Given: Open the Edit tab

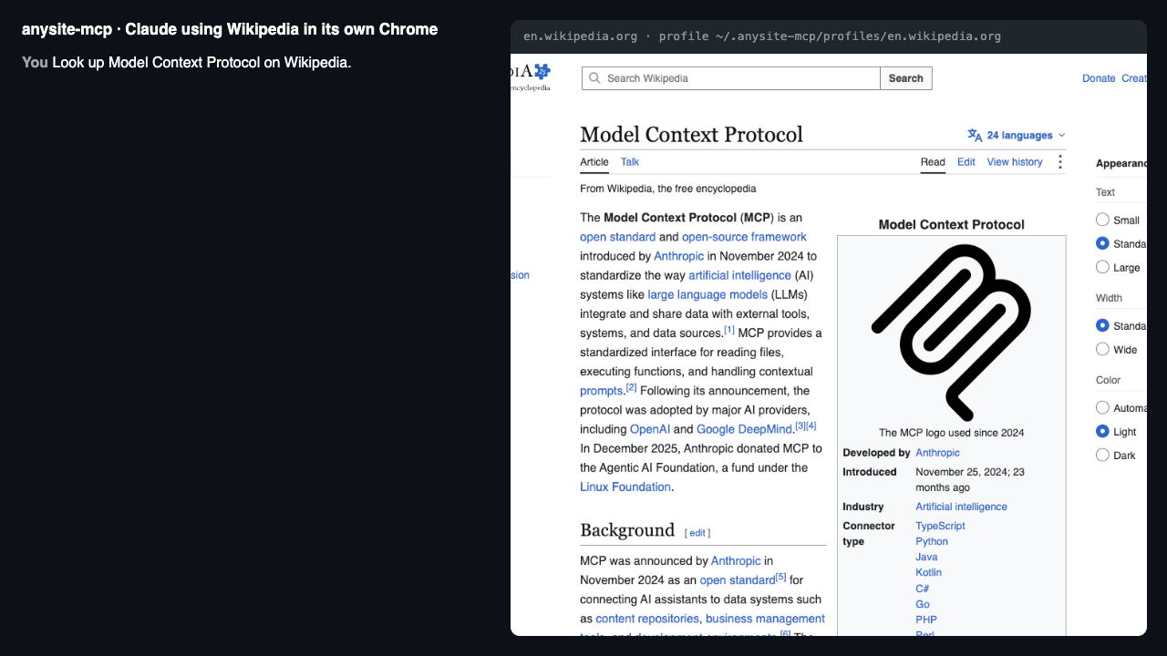Looking at the screenshot, I should (966, 162).
